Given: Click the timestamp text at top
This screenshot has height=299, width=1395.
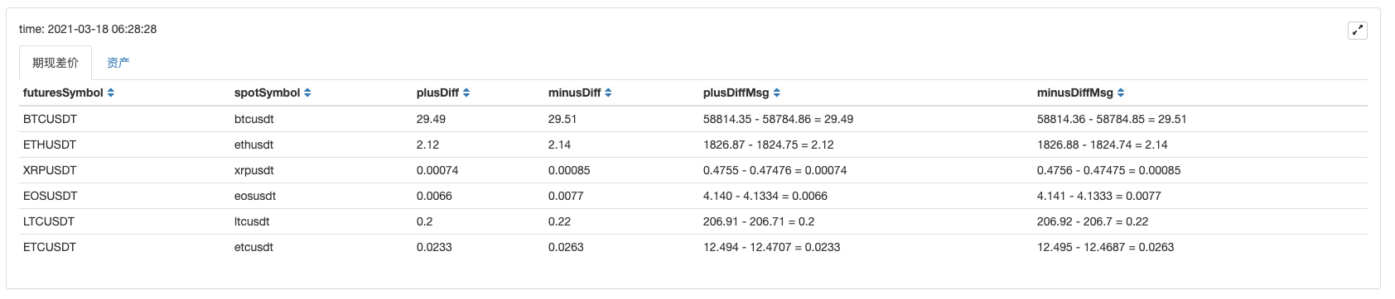Looking at the screenshot, I should tap(88, 29).
